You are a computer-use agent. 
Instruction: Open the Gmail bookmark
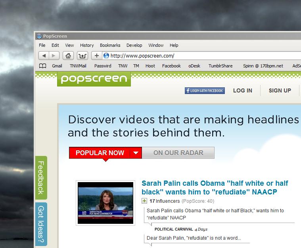[57, 66]
